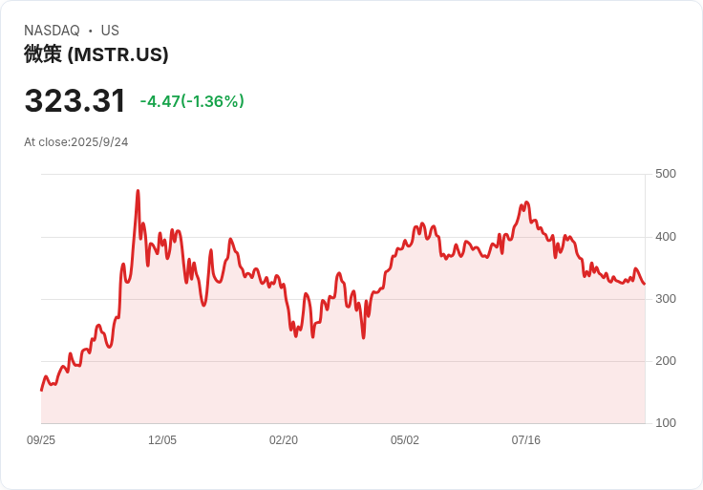
Task: Click the leftmost start of the price line
Action: (41, 390)
